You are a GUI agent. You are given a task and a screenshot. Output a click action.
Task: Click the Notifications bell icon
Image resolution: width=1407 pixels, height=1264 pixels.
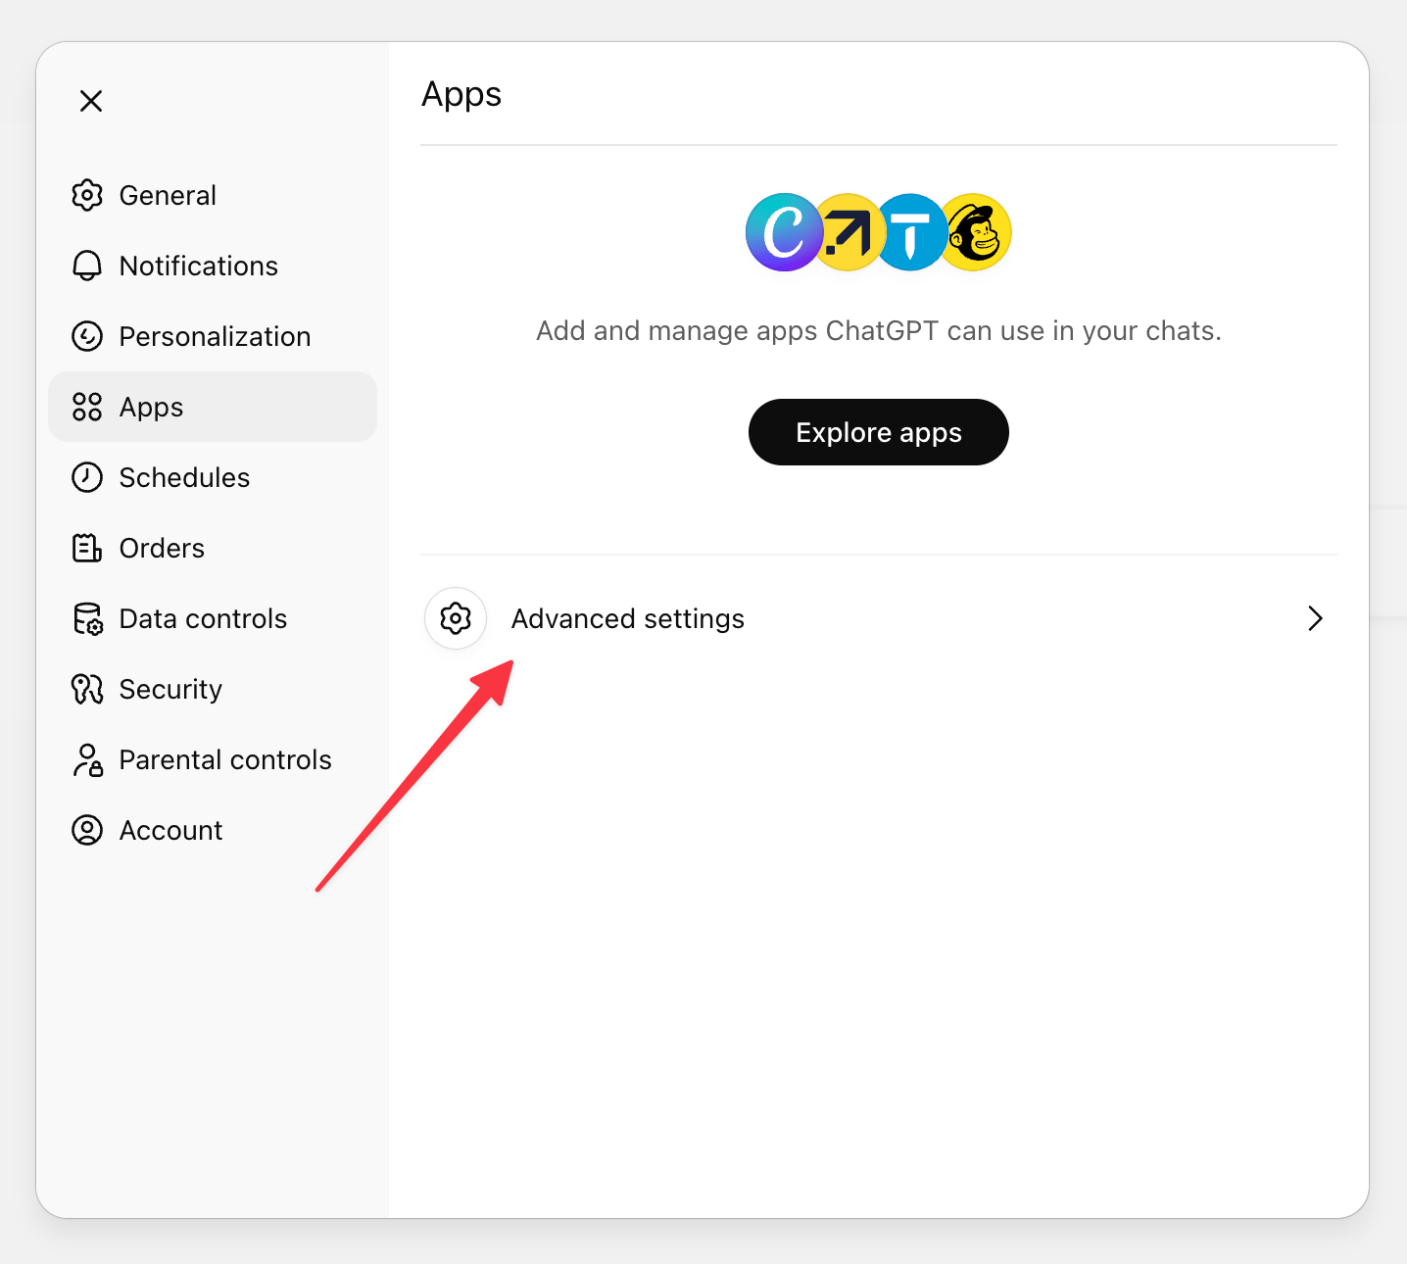tap(87, 266)
